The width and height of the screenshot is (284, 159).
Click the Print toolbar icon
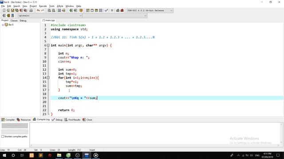[31, 11]
